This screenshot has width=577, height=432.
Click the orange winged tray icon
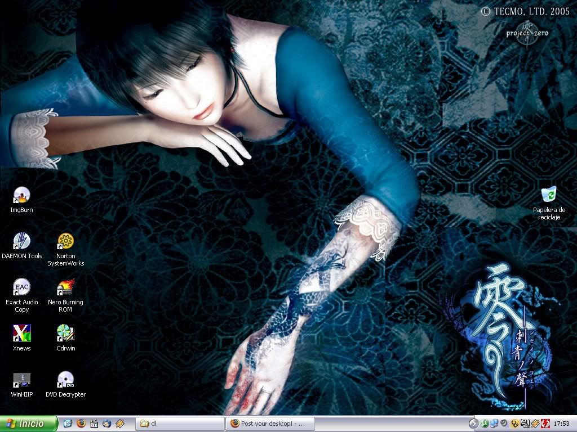pos(535,424)
